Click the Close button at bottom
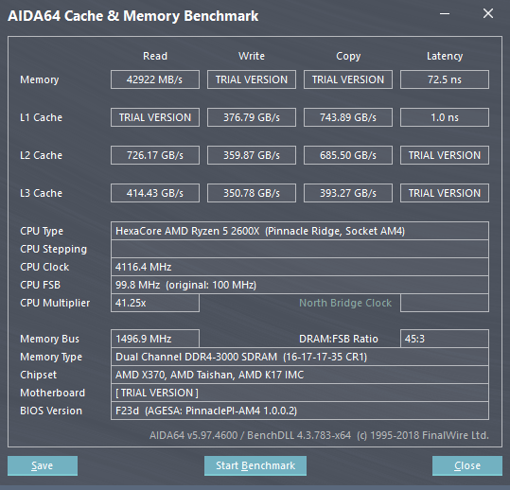Viewport: 510px width, 490px height. 467,465
